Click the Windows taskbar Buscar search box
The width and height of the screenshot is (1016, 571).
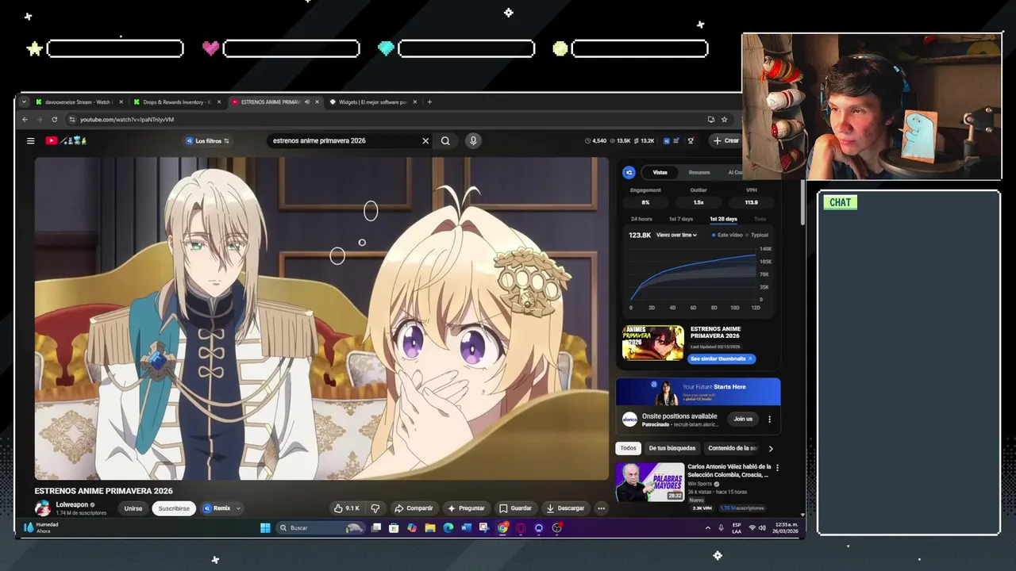click(321, 527)
